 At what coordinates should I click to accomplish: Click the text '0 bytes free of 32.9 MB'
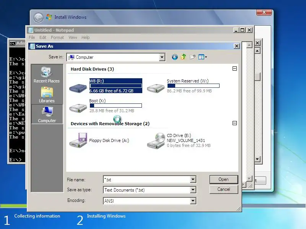(x=189, y=145)
